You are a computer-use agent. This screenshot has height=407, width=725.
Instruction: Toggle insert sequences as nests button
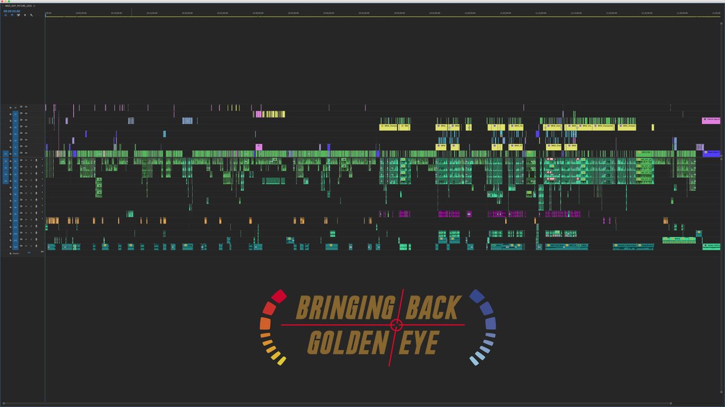[5, 15]
